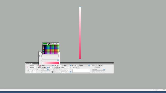
Task: Click the Width input field
Action: [30, 70]
